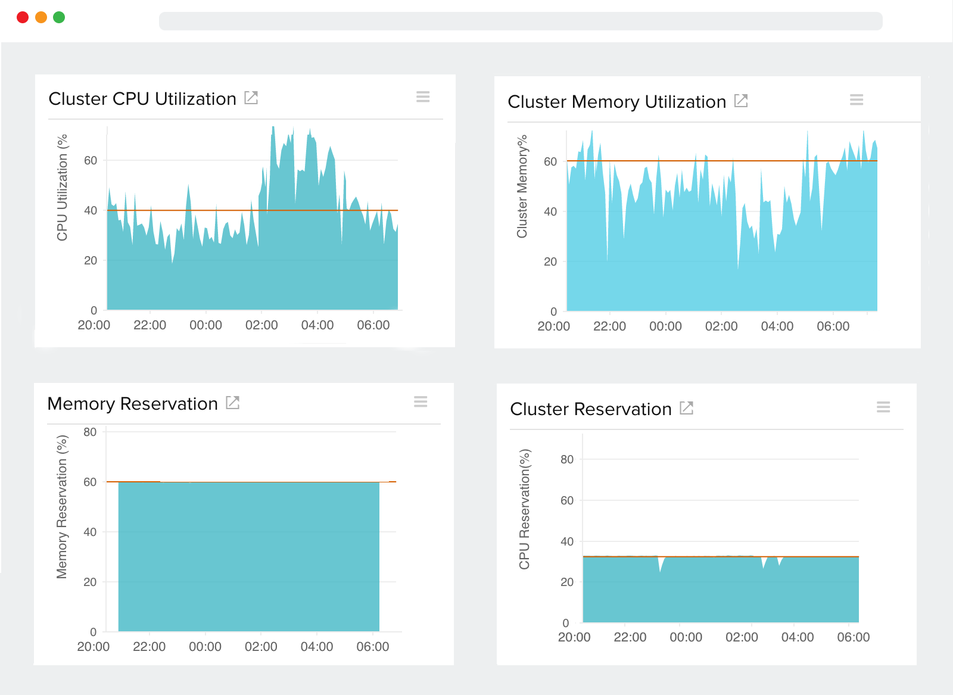Screen dimensions: 953x695
Task: Toggle the yellow minimize window control
Action: 41,17
